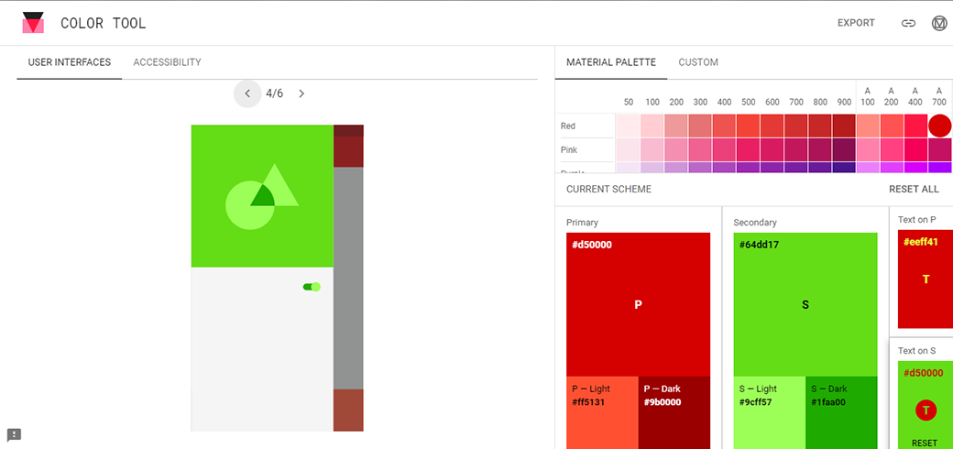
Task: Click the Color Tool logo icon
Action: coord(33,23)
